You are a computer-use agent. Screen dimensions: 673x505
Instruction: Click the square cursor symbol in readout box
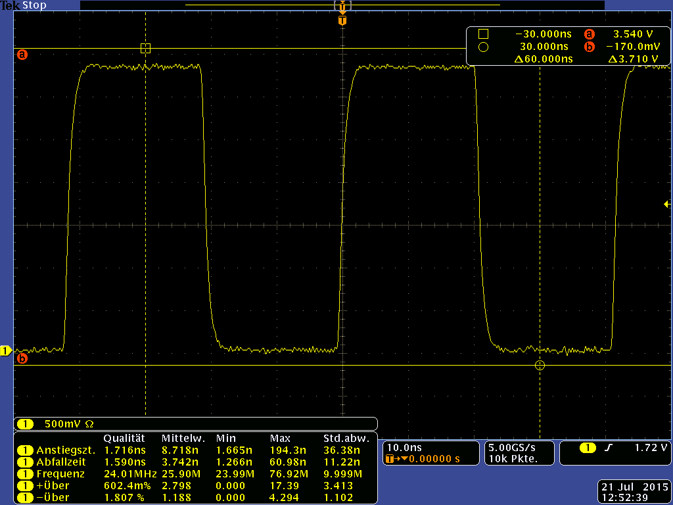coord(483,34)
